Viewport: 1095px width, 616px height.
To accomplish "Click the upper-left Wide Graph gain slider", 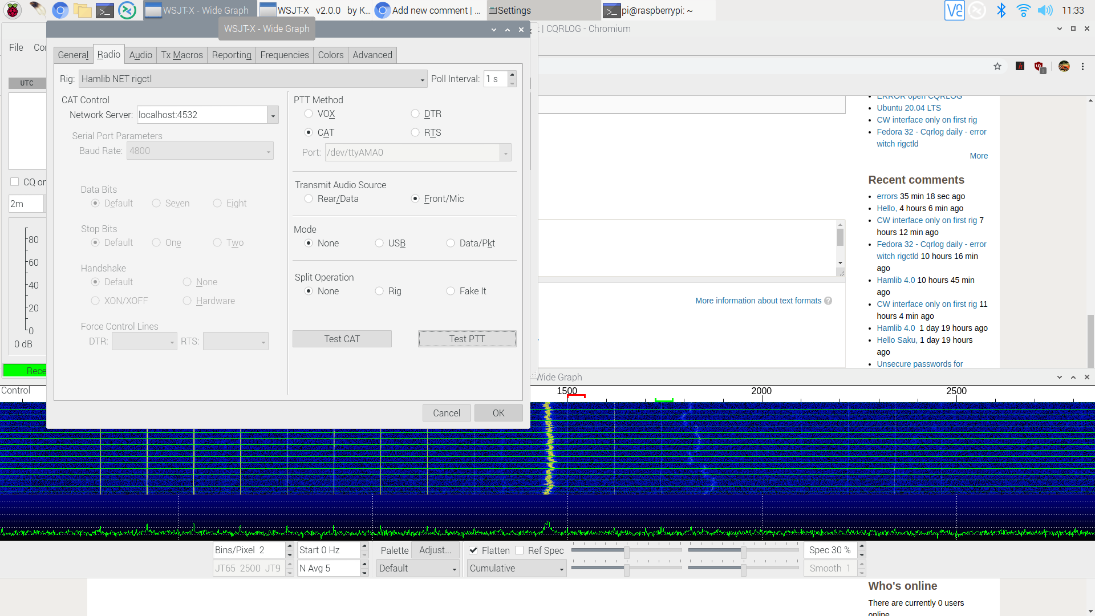I will tap(626, 550).
